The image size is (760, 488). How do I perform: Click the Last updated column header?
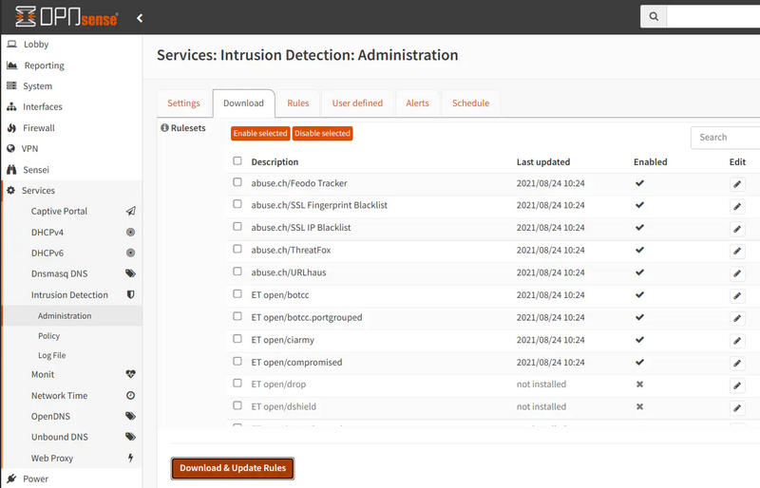click(x=543, y=161)
